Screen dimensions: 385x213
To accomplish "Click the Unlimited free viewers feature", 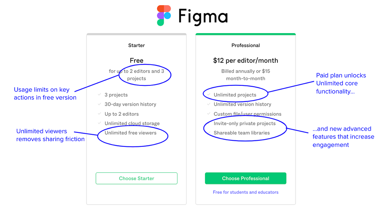I will [x=130, y=133].
